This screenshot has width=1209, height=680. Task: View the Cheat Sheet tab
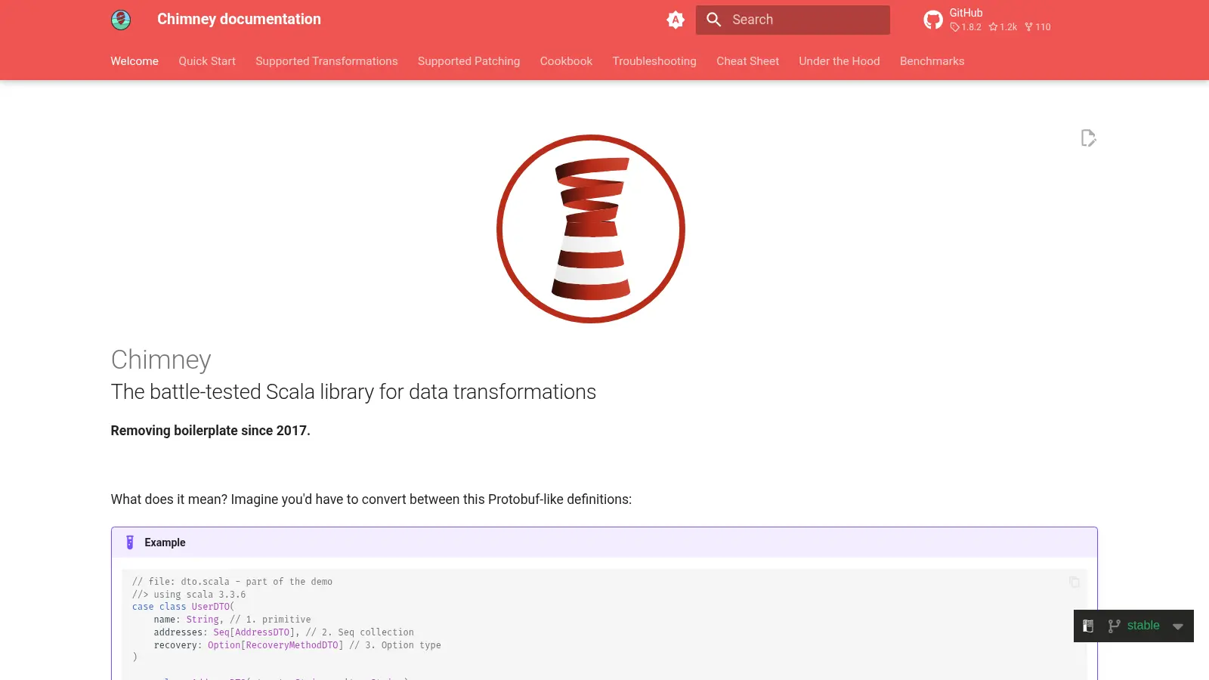tap(747, 61)
